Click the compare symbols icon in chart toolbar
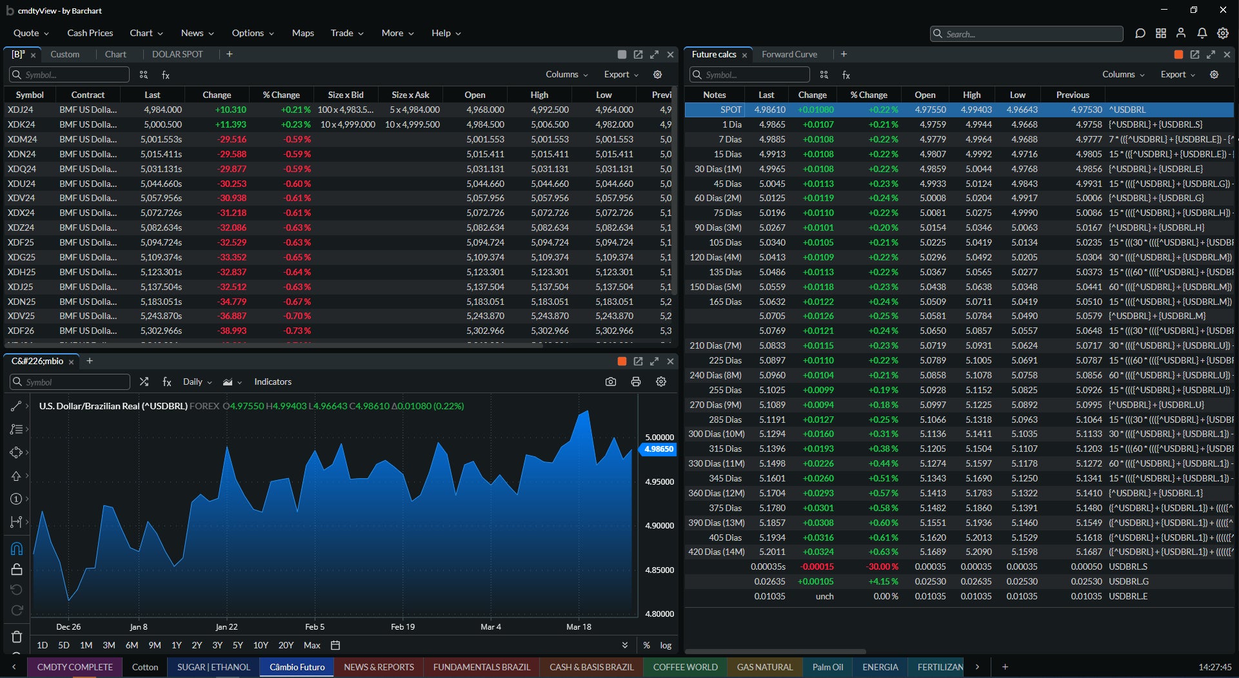This screenshot has width=1239, height=678. pyautogui.click(x=144, y=382)
